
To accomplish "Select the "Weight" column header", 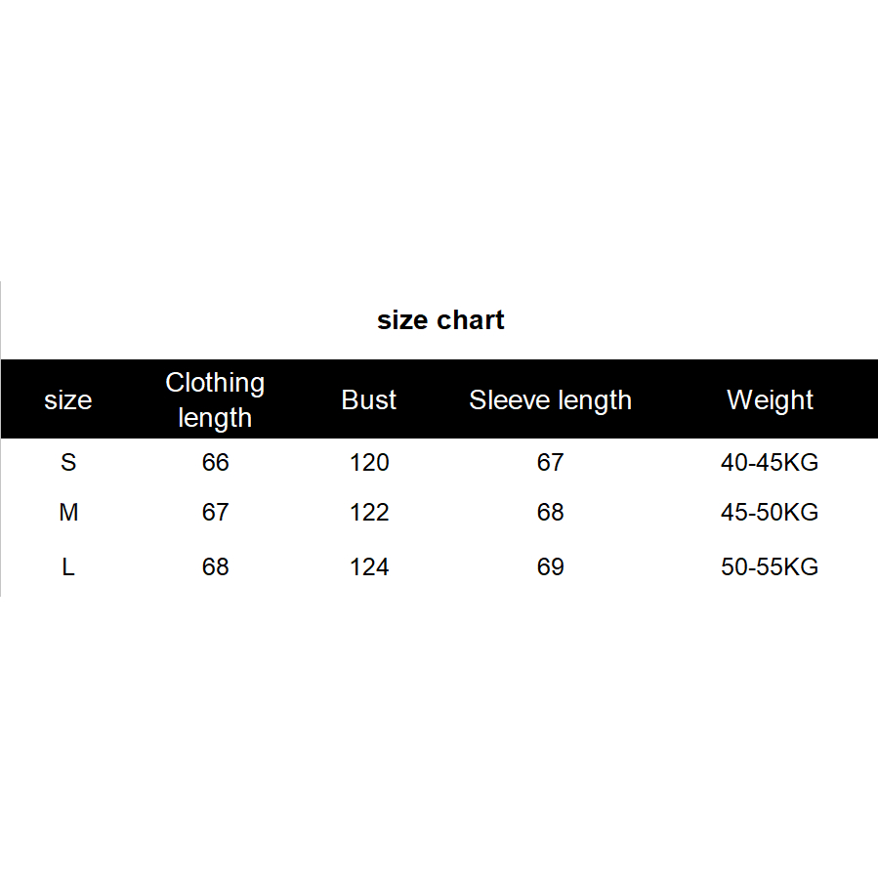I will [770, 400].
